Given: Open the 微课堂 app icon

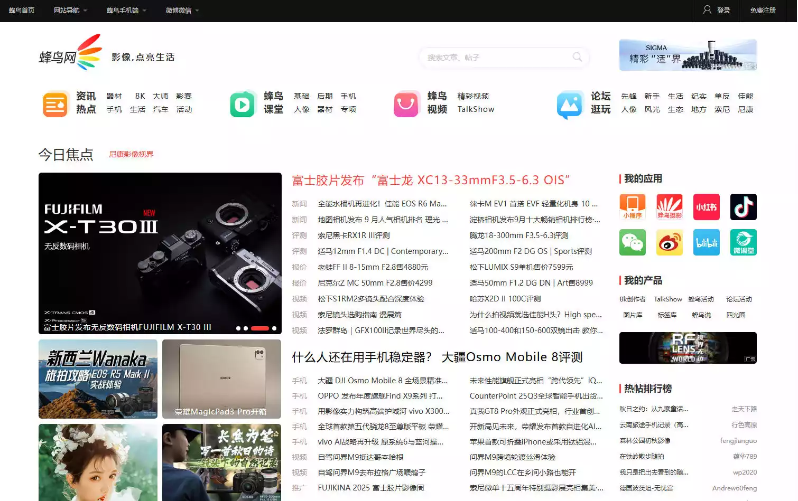Looking at the screenshot, I should point(744,242).
